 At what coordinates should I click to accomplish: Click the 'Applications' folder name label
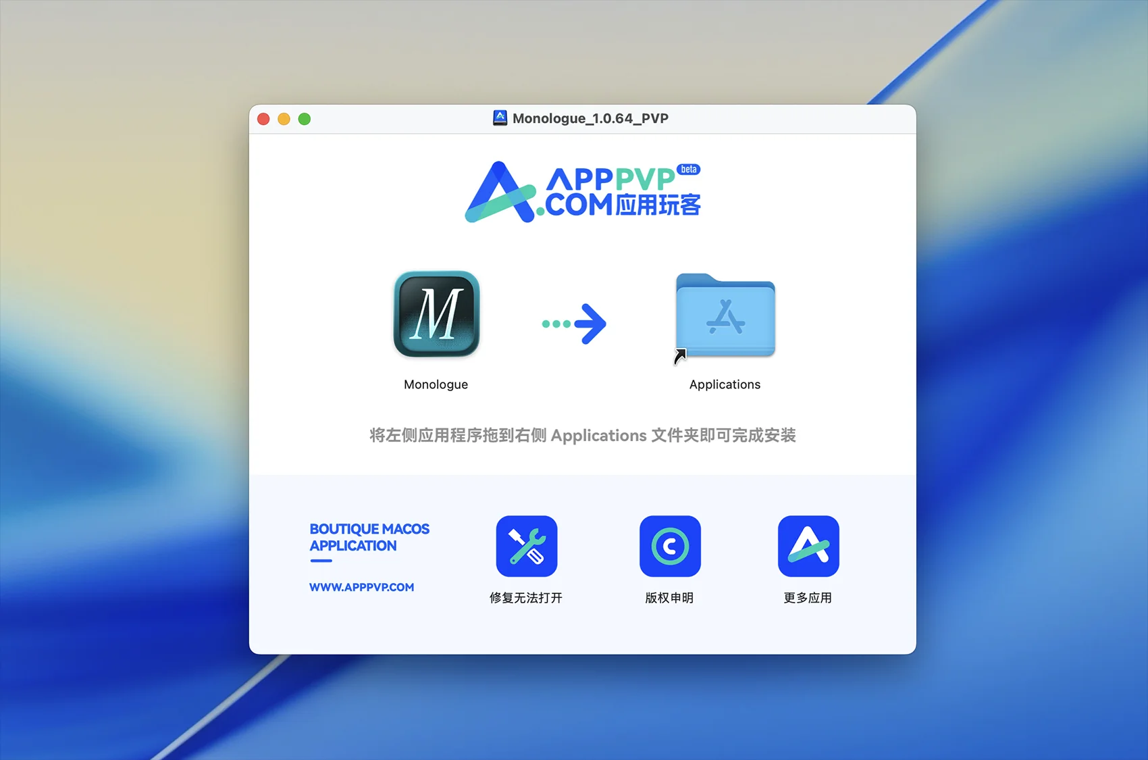pyautogui.click(x=725, y=384)
